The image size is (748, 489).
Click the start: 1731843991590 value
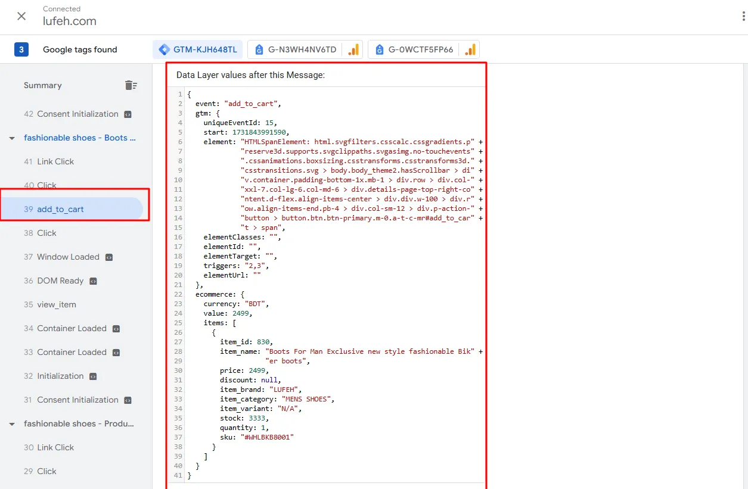259,132
